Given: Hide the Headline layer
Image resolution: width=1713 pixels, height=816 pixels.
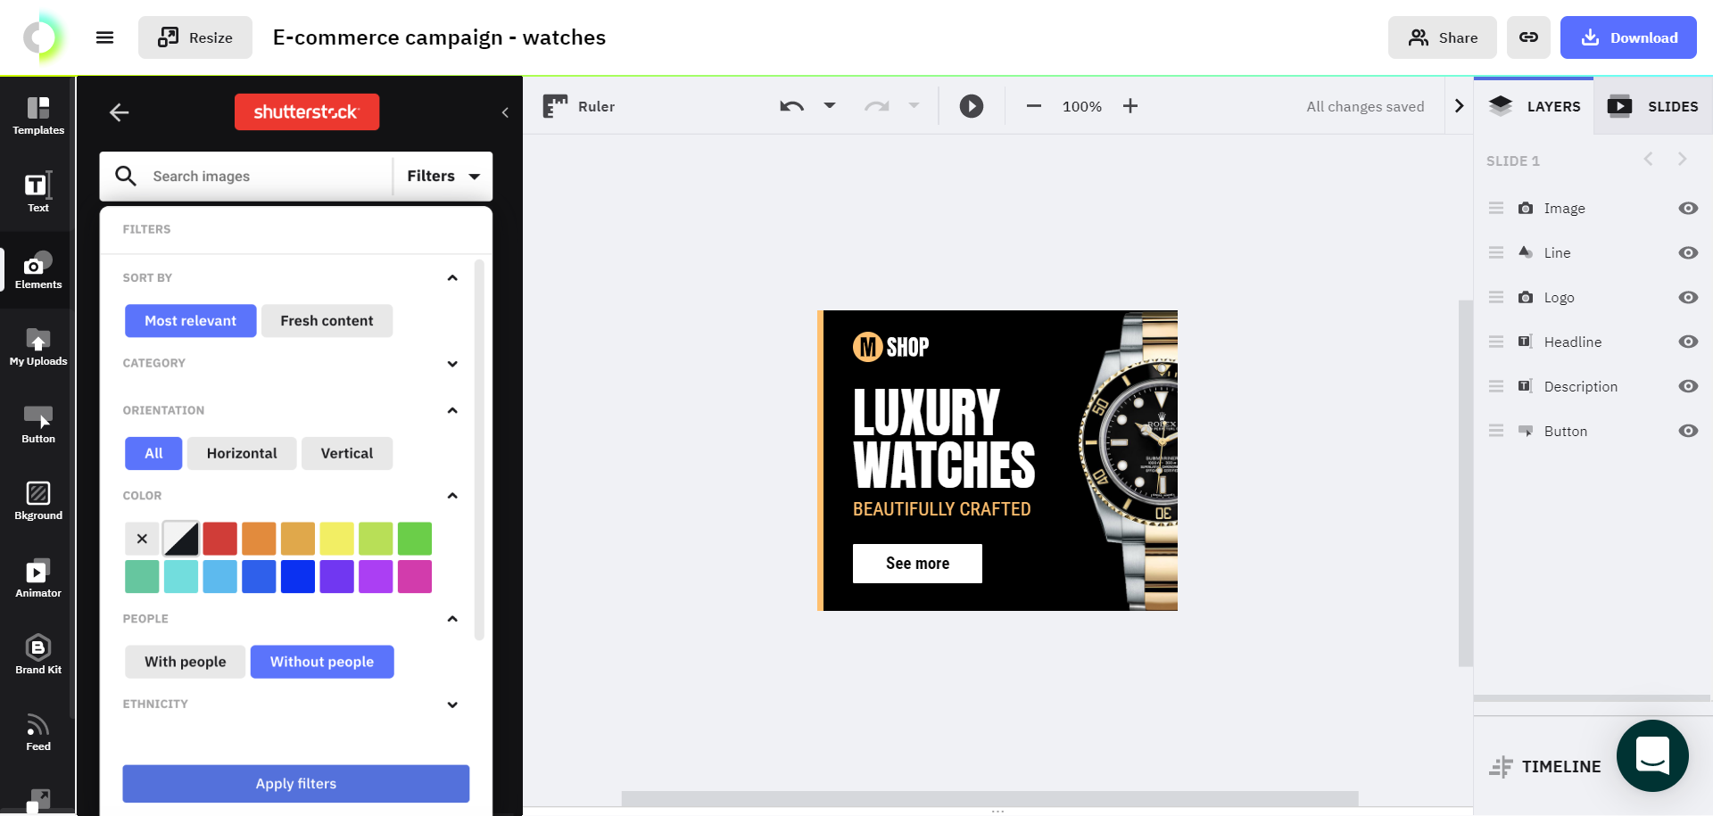Looking at the screenshot, I should tap(1687, 342).
